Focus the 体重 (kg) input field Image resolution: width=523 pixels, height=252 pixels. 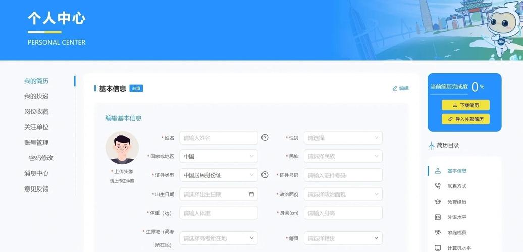click(x=219, y=213)
